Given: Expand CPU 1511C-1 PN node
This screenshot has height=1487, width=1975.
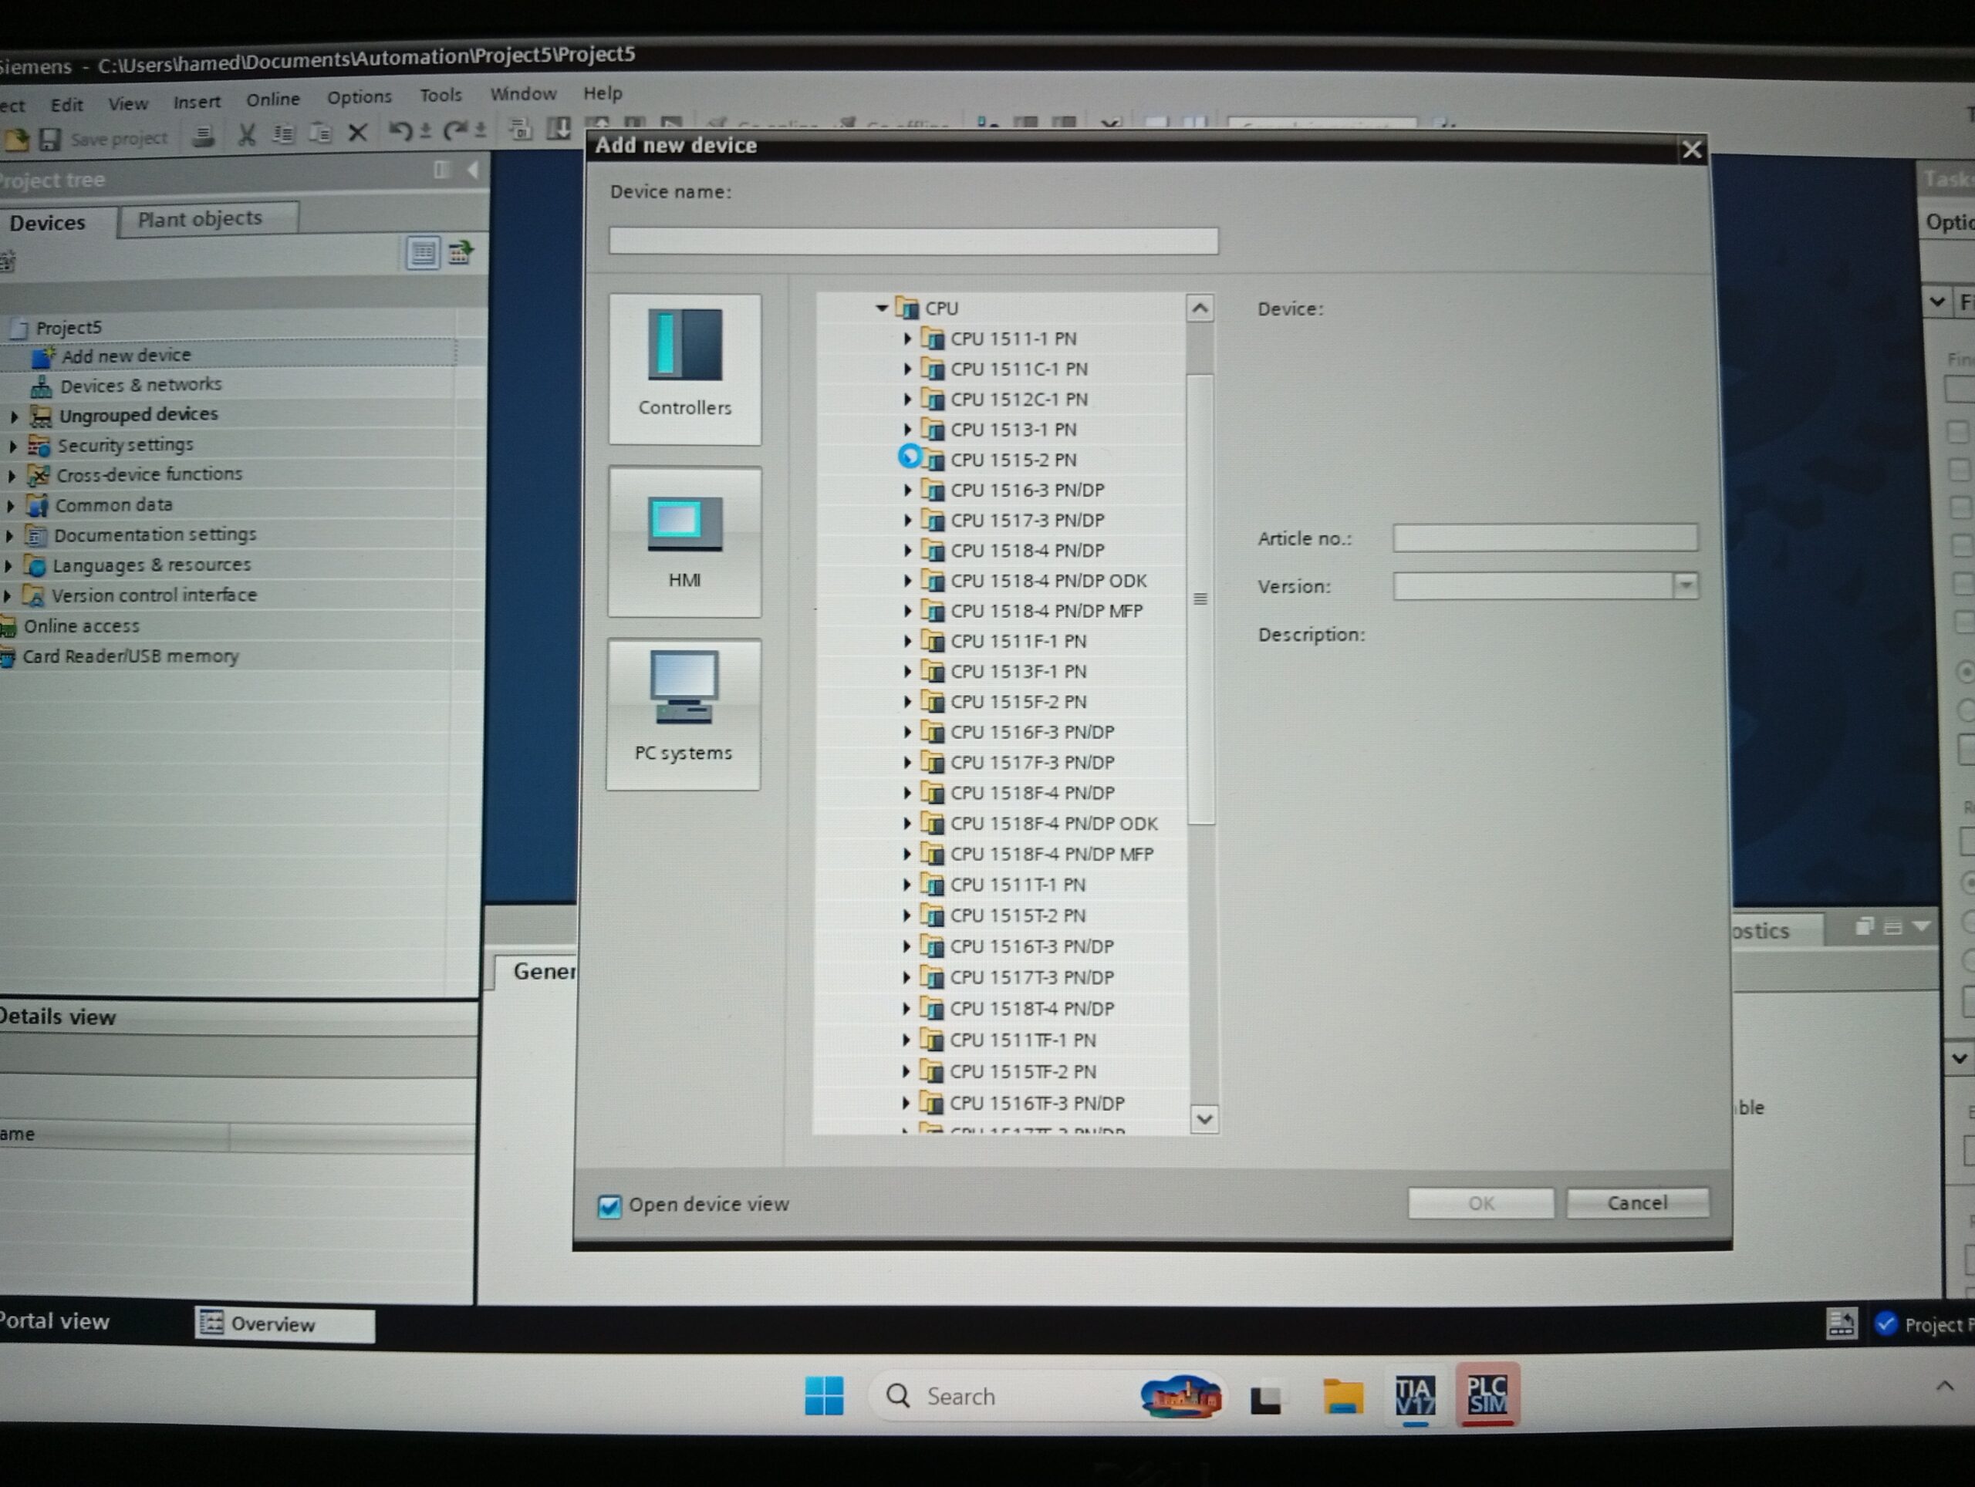Looking at the screenshot, I should [907, 369].
